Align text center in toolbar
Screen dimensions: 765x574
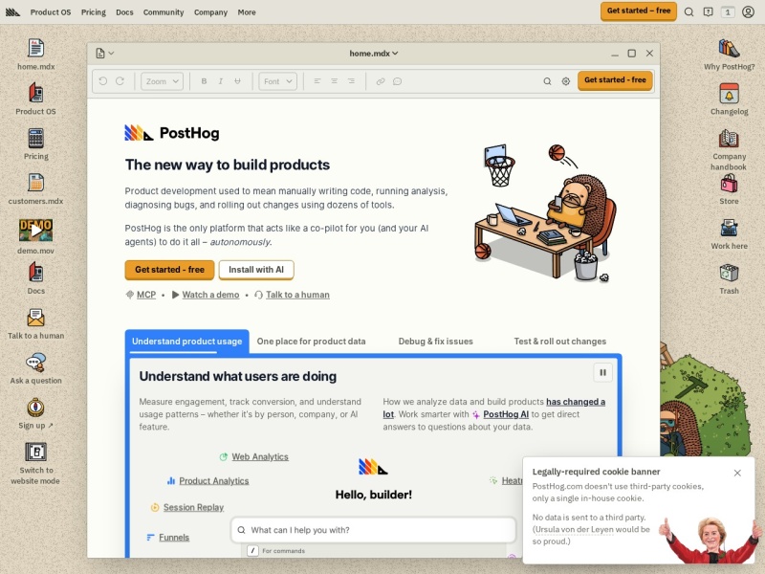tap(334, 81)
